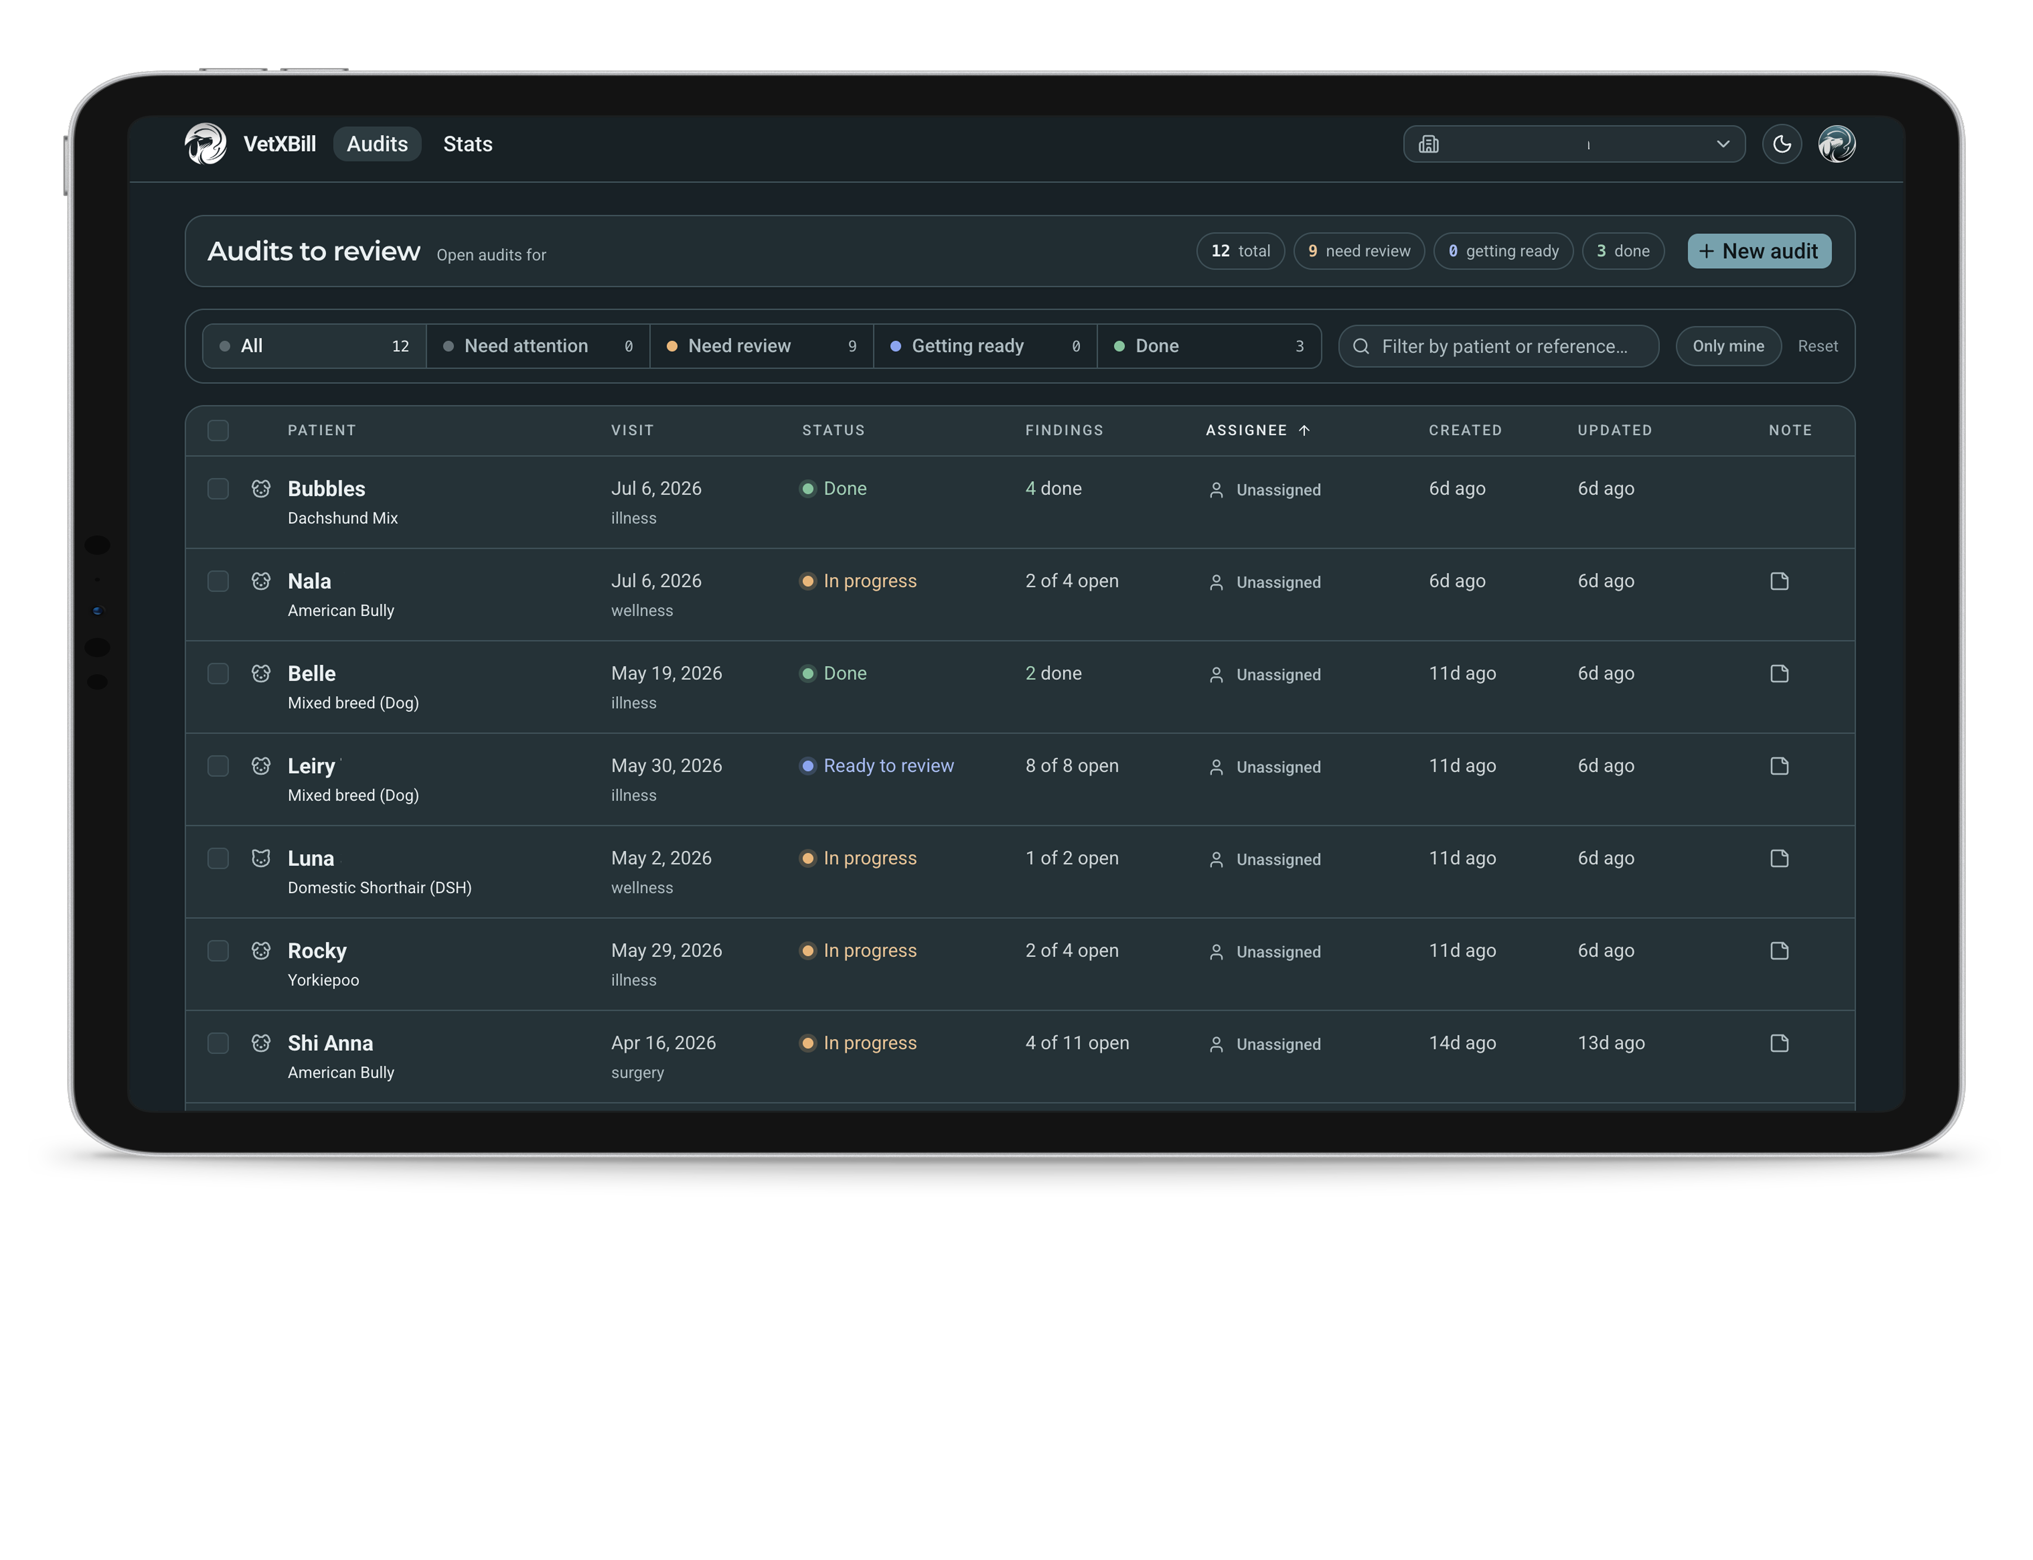The image size is (2033, 1560).
Task: Open the Audits tab
Action: [x=377, y=144]
